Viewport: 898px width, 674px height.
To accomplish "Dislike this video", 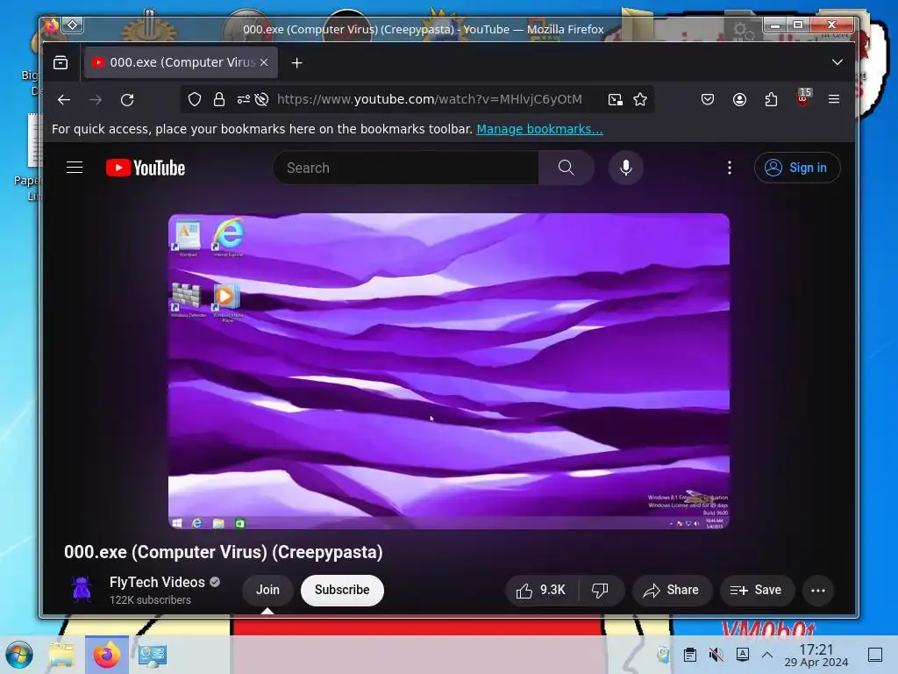I will pyautogui.click(x=600, y=591).
